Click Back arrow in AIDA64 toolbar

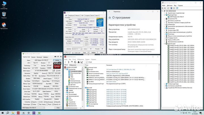tap(65, 62)
